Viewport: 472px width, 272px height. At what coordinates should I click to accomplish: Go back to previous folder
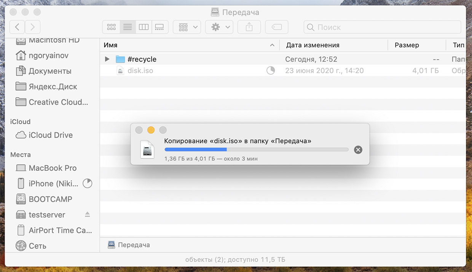17,27
